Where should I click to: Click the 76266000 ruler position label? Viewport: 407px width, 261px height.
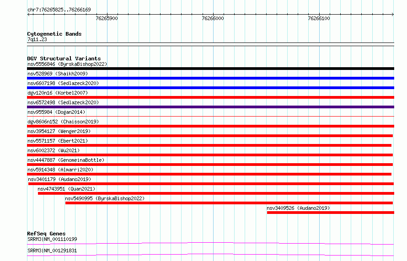(213, 18)
